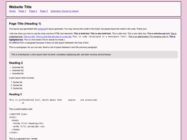Viewport: 187px width, 140px height.
Task: Open Page 2 navigation link
Action: click(x=33, y=11)
